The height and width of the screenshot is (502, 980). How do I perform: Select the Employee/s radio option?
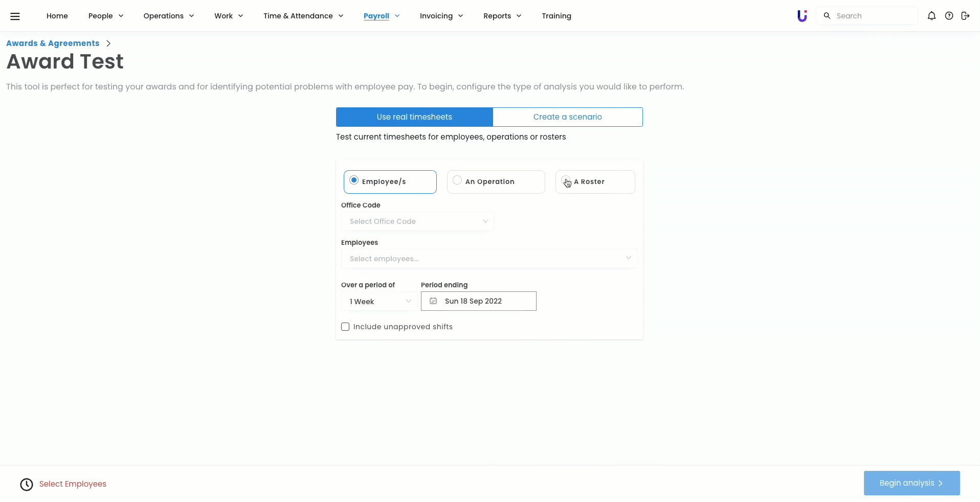click(x=354, y=180)
